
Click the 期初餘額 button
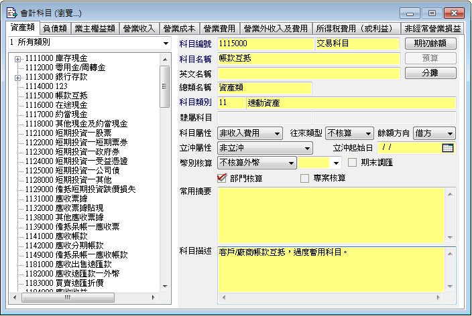(430, 44)
